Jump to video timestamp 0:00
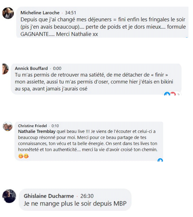 click(x=57, y=68)
